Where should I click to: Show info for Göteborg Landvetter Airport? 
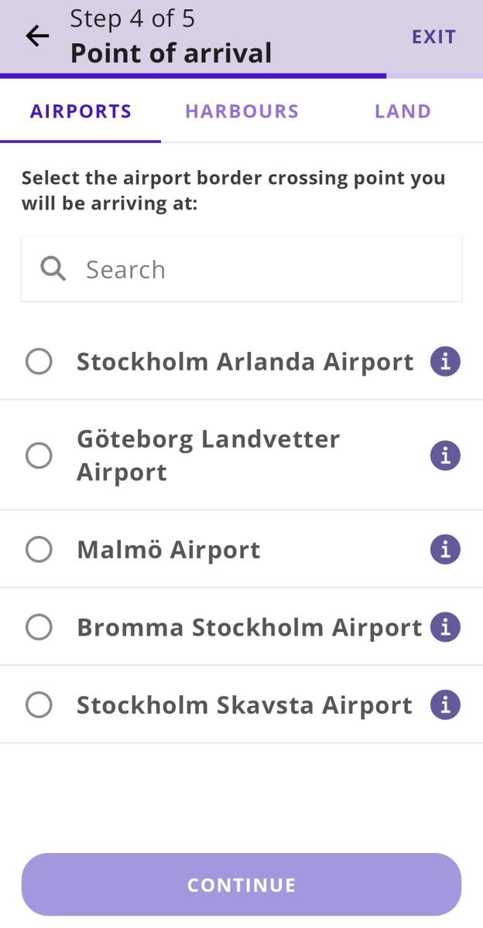coord(445,455)
